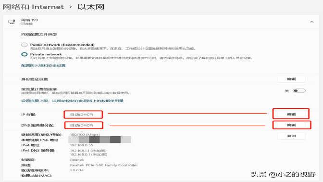Click the 制造商 Realtek value
This screenshot has height=182, width=323.
pos(77,160)
